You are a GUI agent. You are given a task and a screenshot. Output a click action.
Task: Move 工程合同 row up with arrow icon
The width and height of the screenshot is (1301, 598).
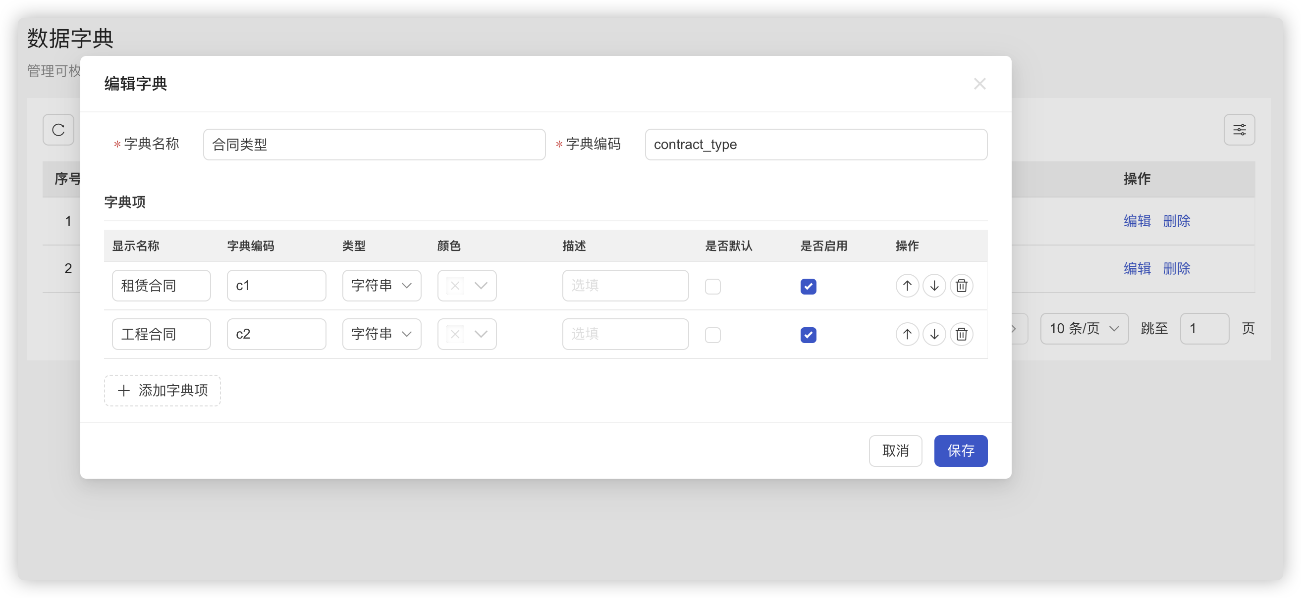pos(907,334)
